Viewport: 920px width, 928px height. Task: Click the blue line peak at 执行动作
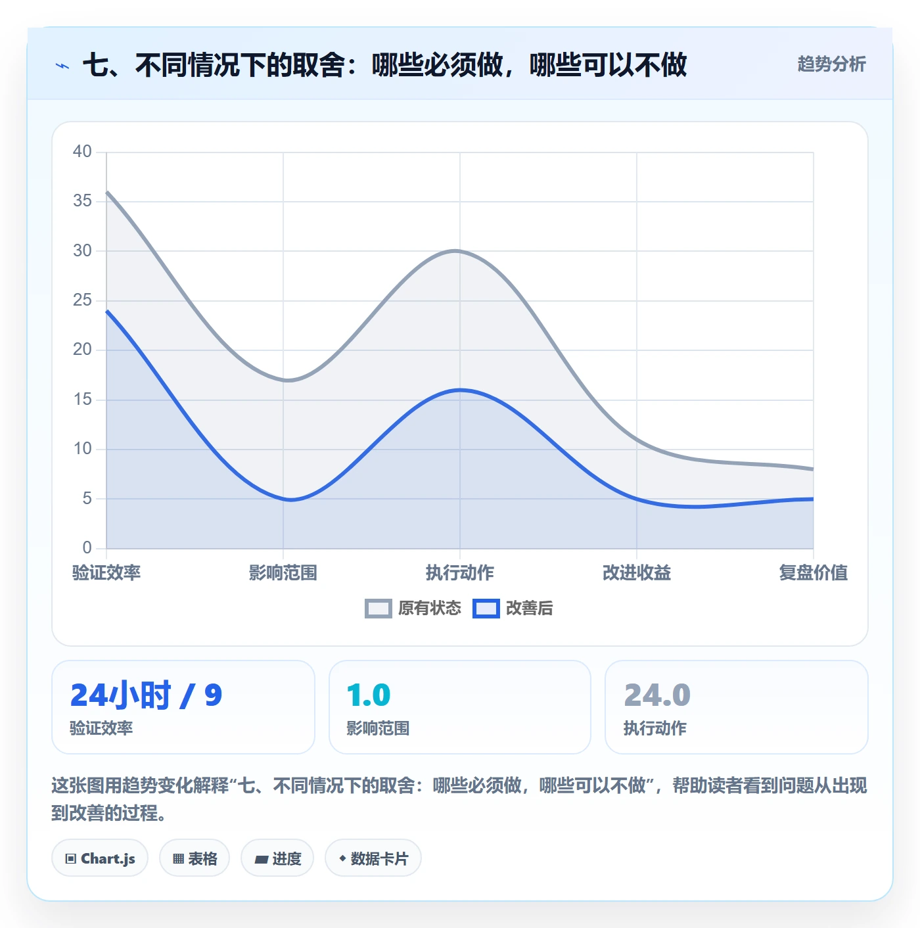click(x=460, y=390)
